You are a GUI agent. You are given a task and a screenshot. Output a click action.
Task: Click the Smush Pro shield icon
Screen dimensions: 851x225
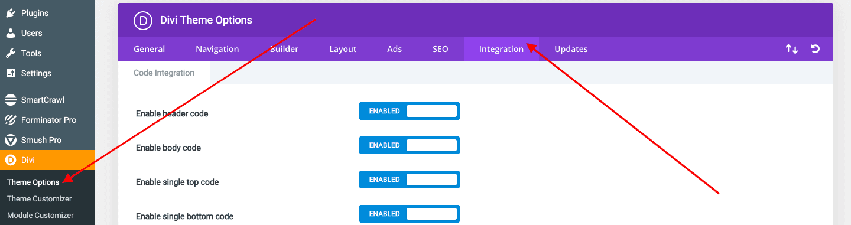coord(11,140)
